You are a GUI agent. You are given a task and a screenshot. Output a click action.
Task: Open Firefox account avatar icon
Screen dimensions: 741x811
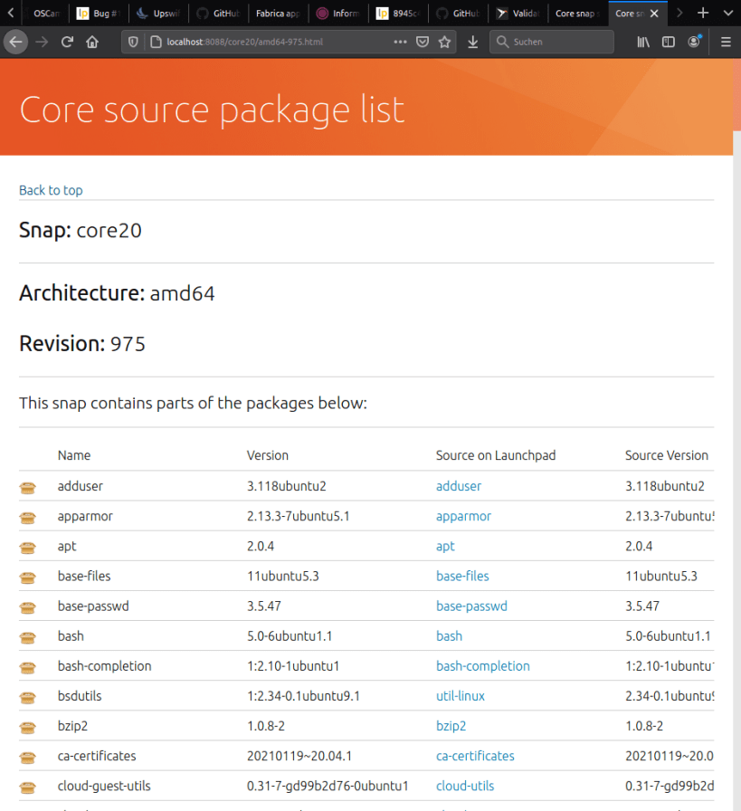pyautogui.click(x=694, y=42)
